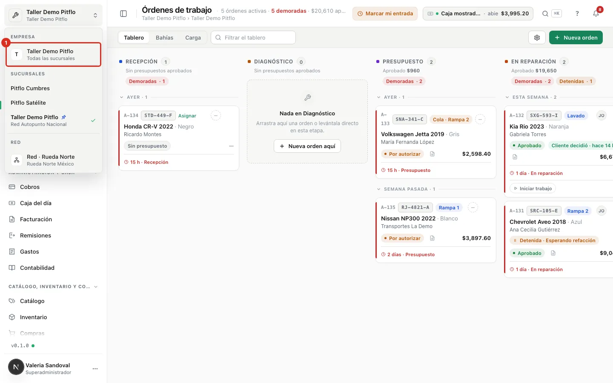Image resolution: width=613 pixels, height=383 pixels.
Task: Open the Caja mostrador cash register selector
Action: point(478,14)
